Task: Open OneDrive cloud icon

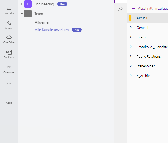Action: 9,38
